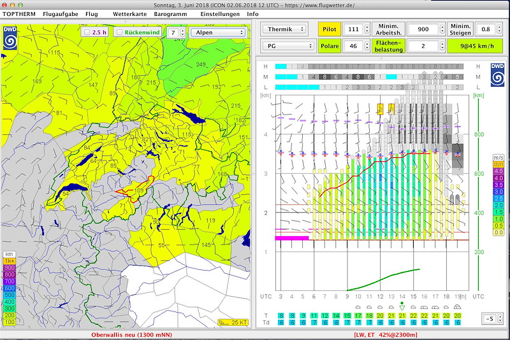
Task: Click the Flächenbelastung stepper arrows
Action: point(442,46)
